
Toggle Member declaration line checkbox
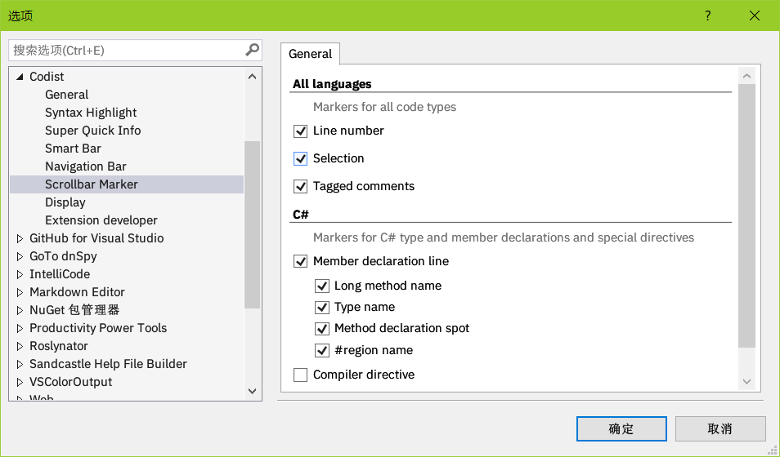point(300,261)
